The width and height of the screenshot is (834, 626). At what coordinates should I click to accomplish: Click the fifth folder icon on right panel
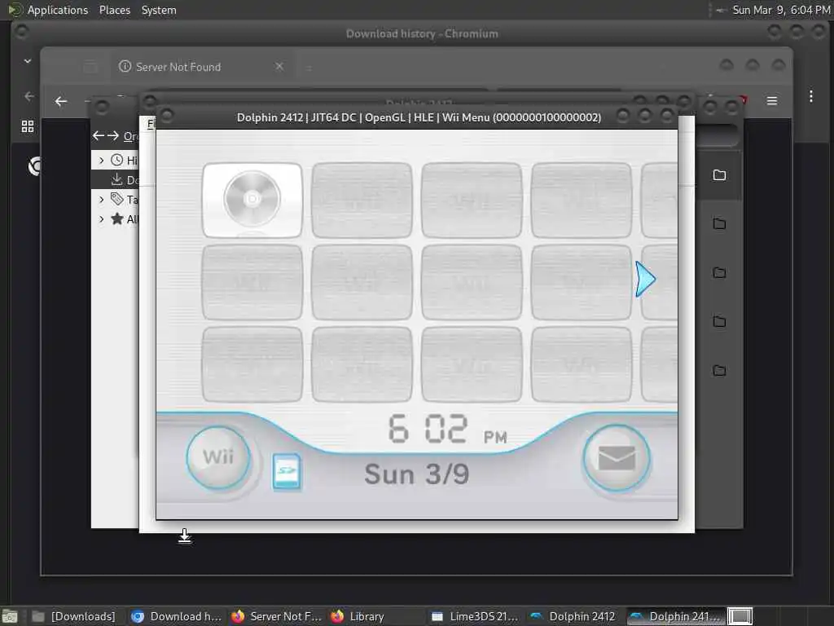(x=719, y=371)
